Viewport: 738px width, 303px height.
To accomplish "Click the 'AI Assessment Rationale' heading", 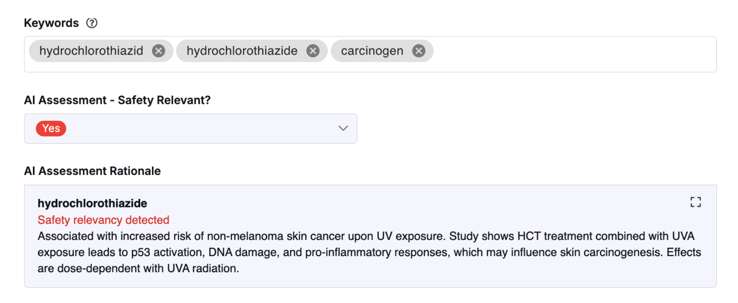I will click(x=92, y=171).
